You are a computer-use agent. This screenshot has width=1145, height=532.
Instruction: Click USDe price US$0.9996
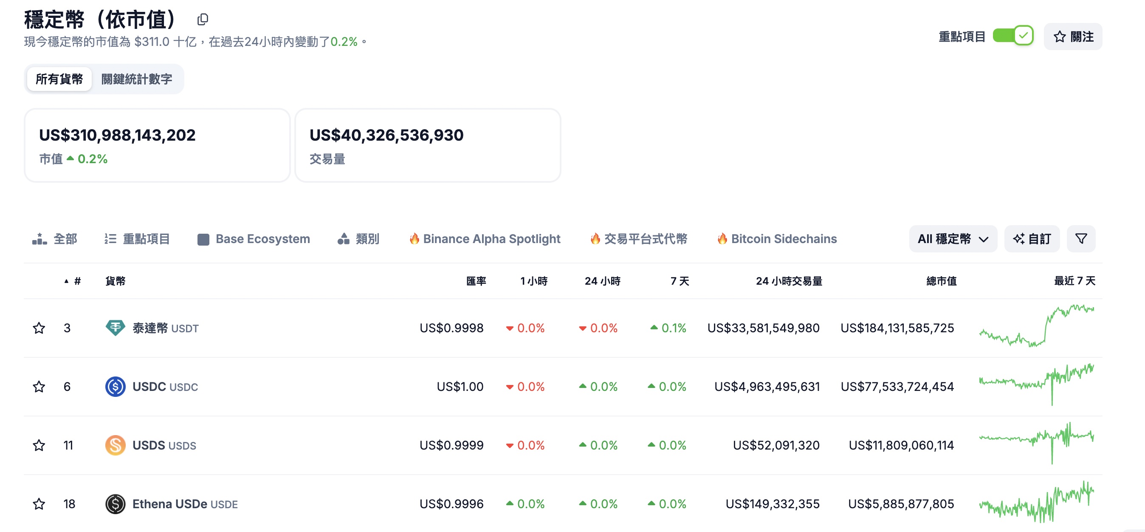pyautogui.click(x=451, y=504)
